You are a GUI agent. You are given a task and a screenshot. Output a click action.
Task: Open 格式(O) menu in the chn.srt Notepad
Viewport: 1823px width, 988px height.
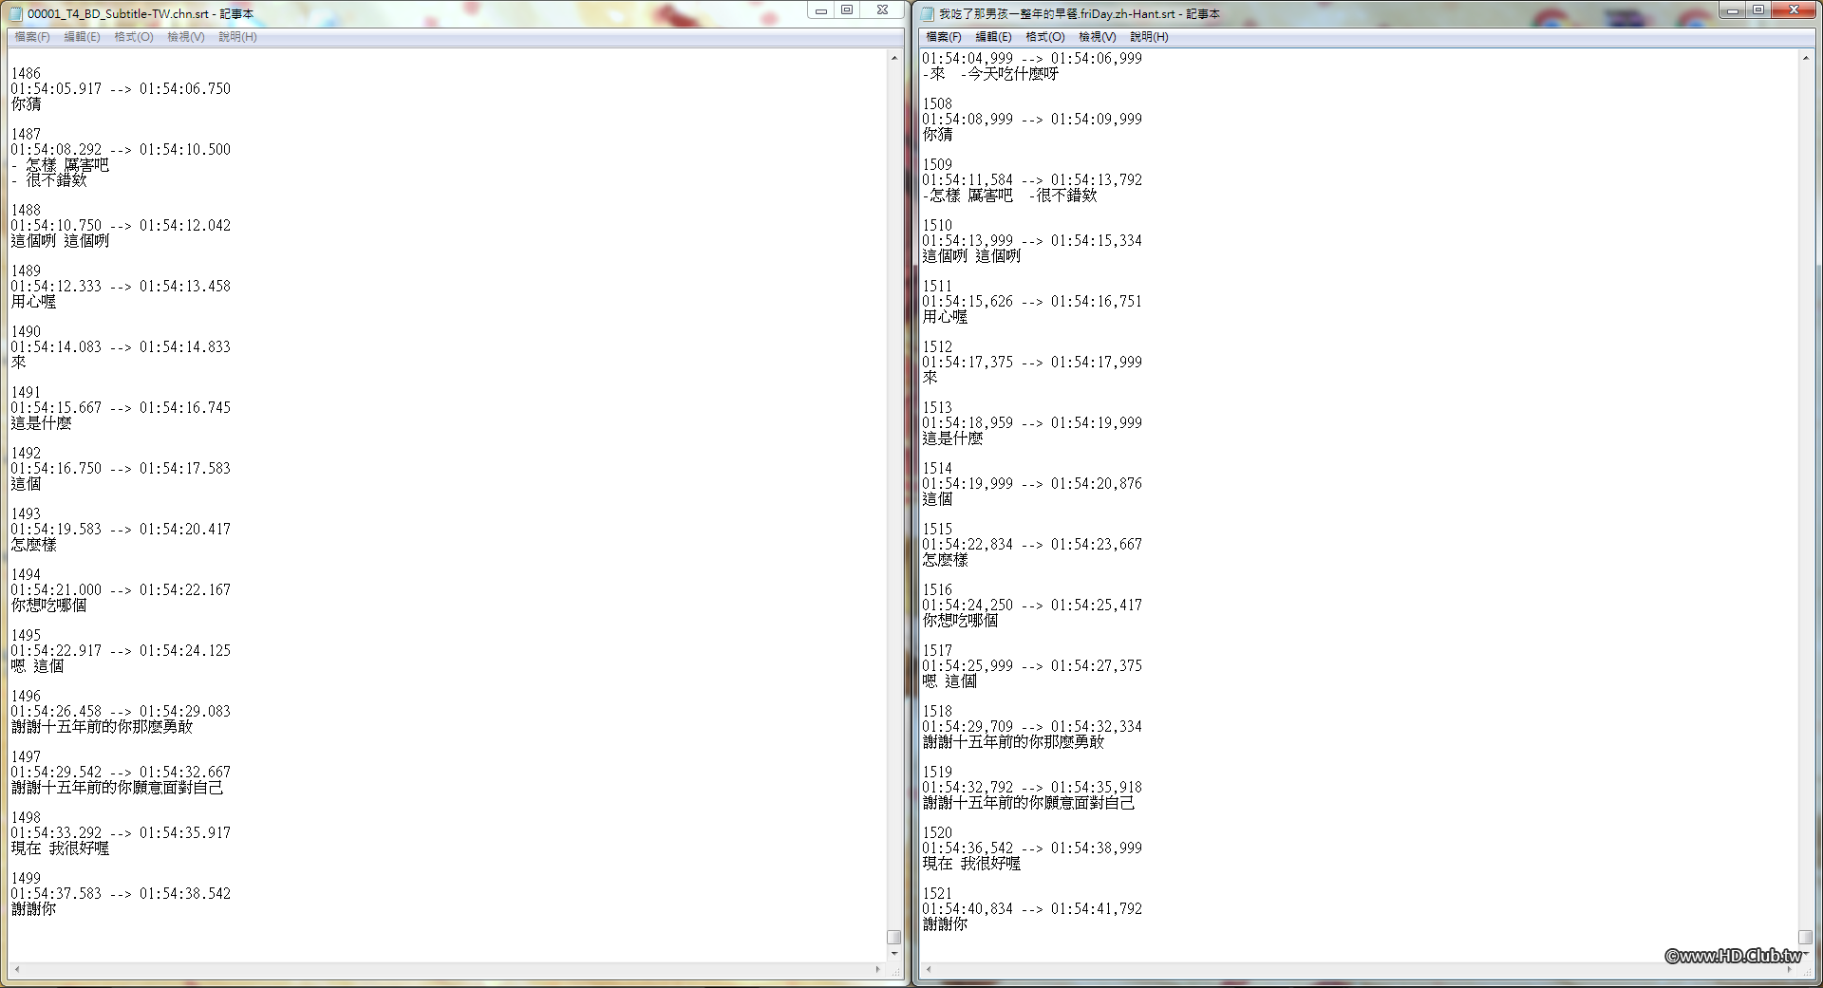(x=134, y=37)
